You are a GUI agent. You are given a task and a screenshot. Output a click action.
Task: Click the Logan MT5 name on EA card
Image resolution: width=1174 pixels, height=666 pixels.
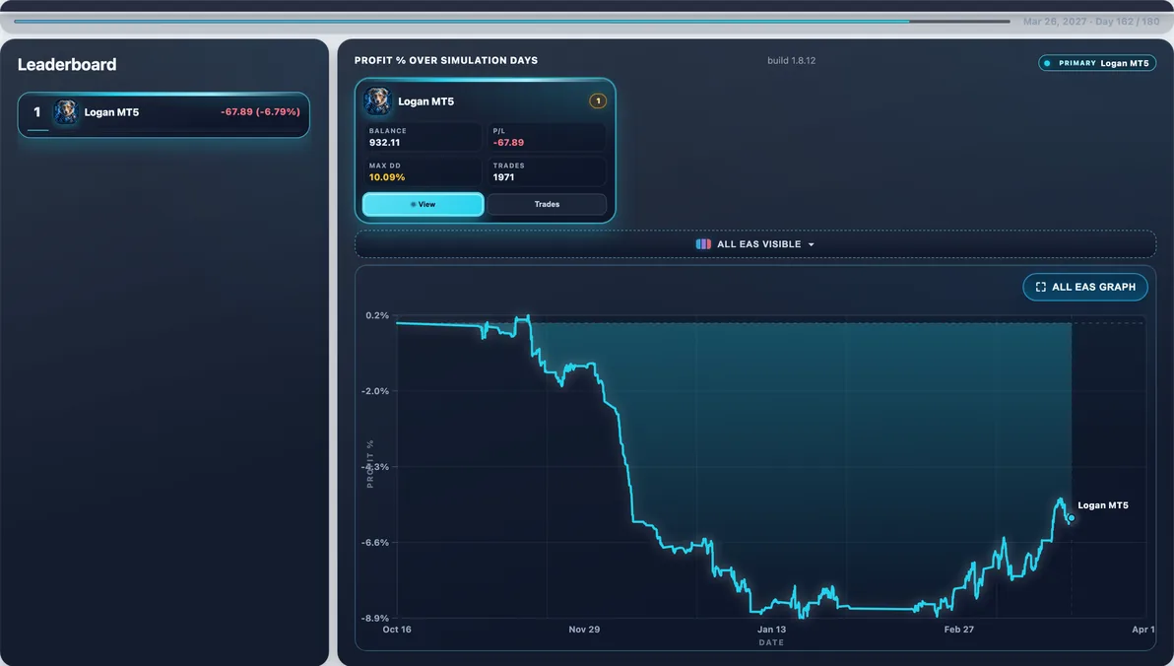426,101
